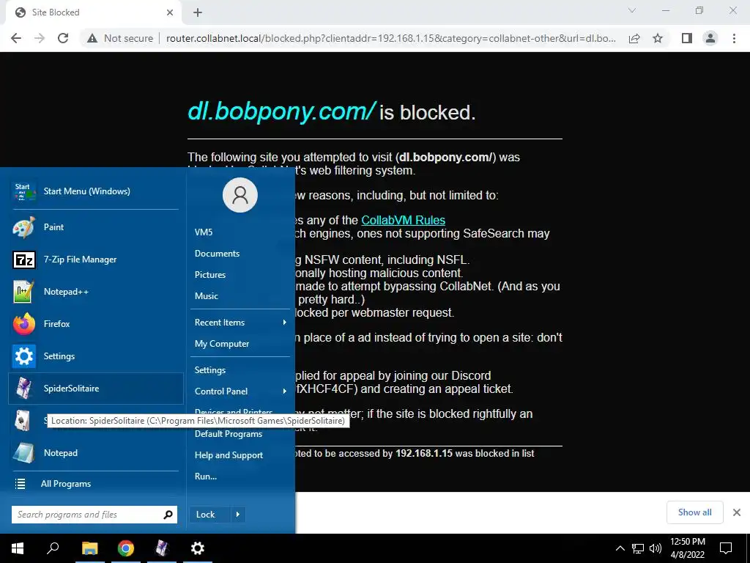Open SpiderSolitaire taskbar icon

click(162, 548)
